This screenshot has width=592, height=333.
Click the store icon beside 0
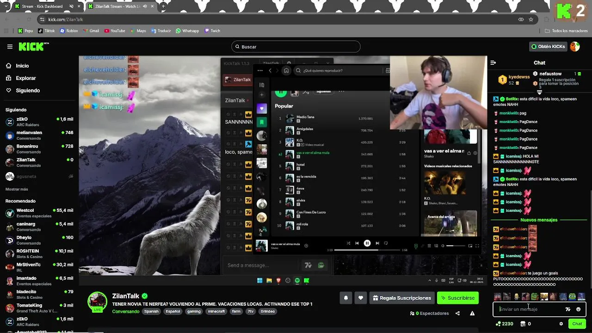tap(523, 324)
